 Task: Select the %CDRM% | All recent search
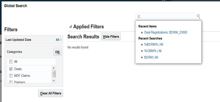tap(154, 44)
